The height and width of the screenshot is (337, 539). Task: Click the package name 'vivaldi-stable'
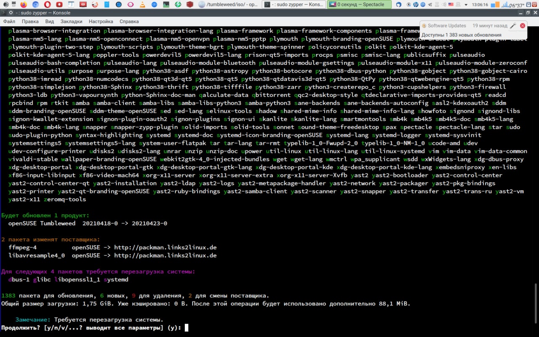33,159
